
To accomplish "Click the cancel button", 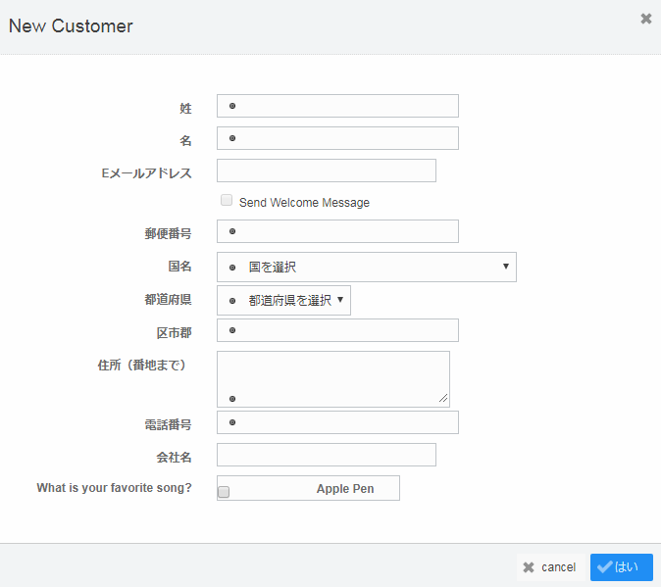I will point(550,567).
